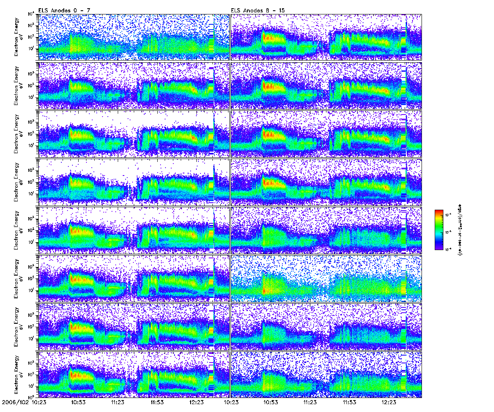
Task: Select the fifth spectrogram under ELS Anodes 0 - 7
Action: [134, 230]
